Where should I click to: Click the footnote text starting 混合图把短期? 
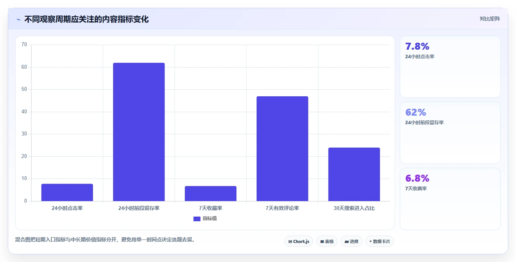105,240
